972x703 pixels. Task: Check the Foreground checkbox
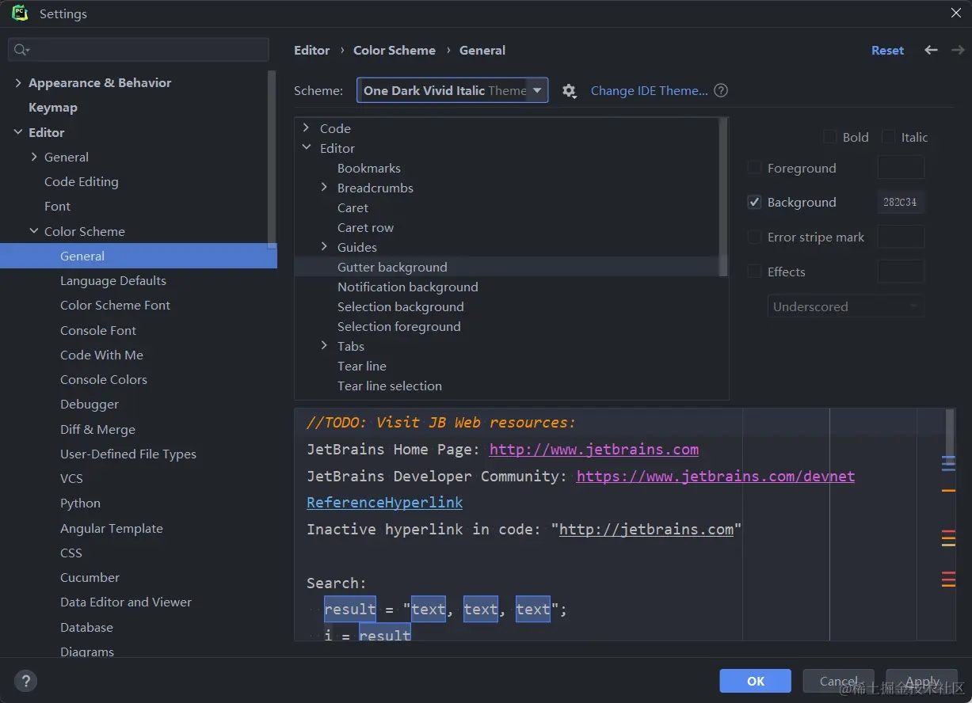[x=753, y=167]
